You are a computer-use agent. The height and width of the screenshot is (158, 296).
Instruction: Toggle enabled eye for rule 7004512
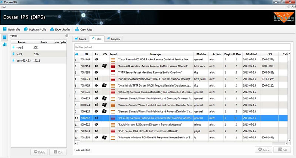(97, 118)
